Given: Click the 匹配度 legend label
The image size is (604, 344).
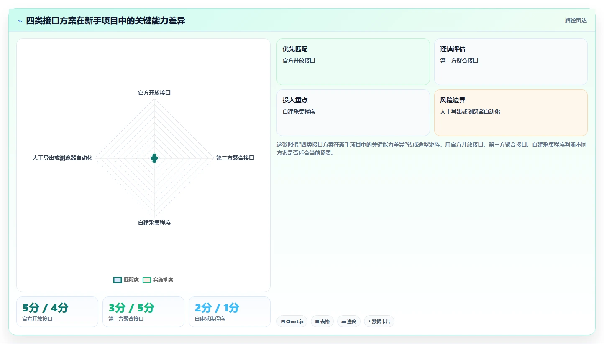Looking at the screenshot, I should click(x=131, y=280).
